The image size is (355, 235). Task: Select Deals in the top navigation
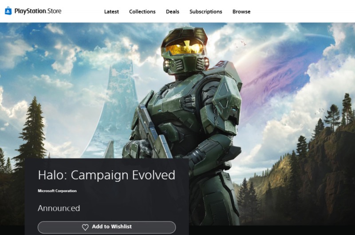point(172,12)
